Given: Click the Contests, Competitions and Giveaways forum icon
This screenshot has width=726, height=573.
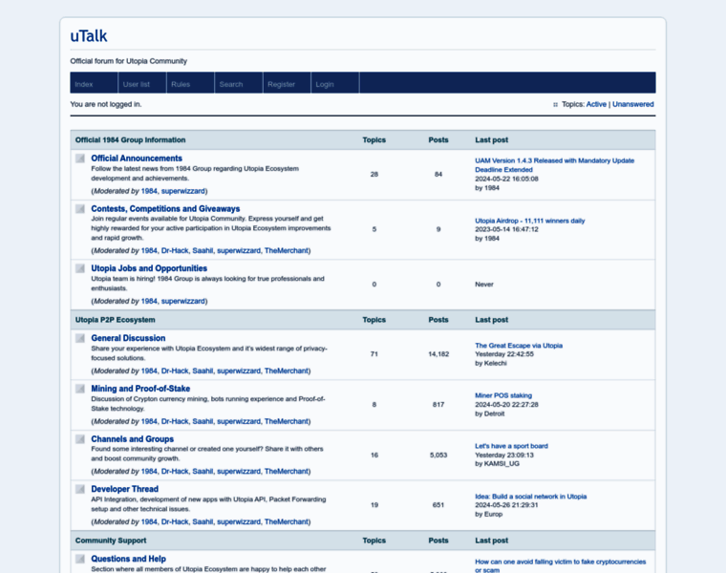Looking at the screenshot, I should coord(80,209).
